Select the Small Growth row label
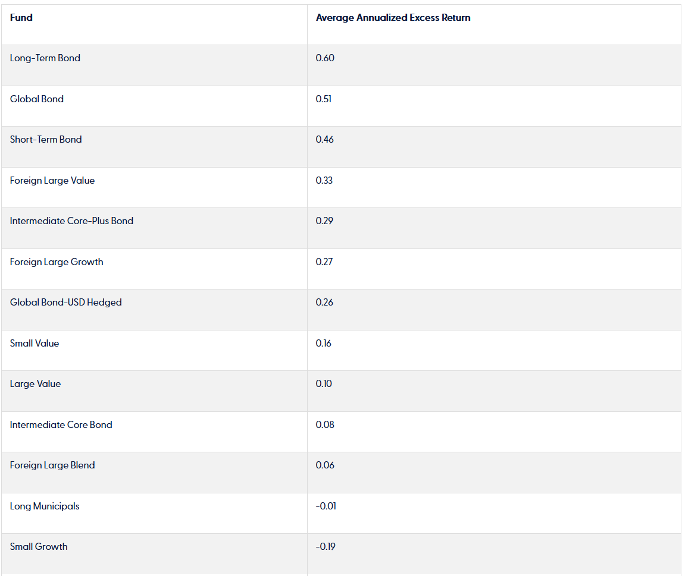 tap(39, 547)
